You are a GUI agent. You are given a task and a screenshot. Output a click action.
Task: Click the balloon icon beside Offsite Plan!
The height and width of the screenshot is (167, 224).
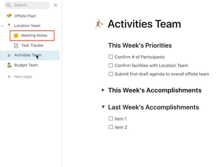9,16
